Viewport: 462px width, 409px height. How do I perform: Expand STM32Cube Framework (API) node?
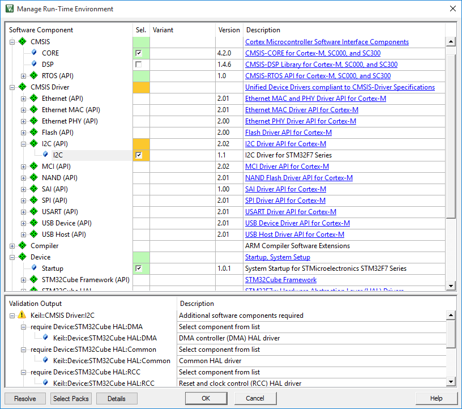pyautogui.click(x=23, y=280)
